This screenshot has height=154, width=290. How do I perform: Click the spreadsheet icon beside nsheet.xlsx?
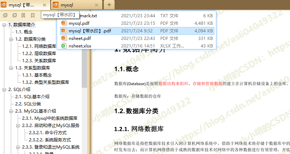64,46
